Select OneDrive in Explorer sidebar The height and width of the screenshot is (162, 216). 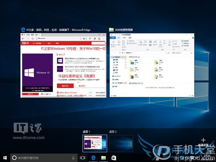click(117, 76)
